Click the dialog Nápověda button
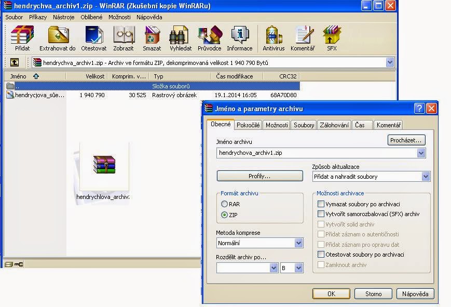The width and height of the screenshot is (451, 307). [415, 293]
